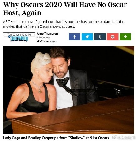Click the Weibo account name watermark
137x141 pixels.
pyautogui.click(x=126, y=138)
